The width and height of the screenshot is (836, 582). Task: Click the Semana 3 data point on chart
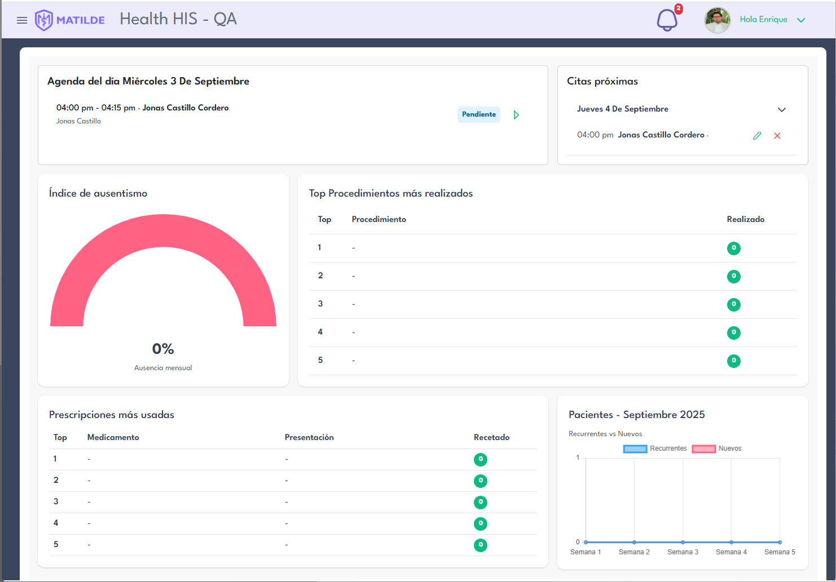coord(683,542)
